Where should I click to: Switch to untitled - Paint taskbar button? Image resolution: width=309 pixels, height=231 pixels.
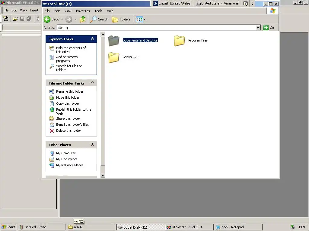(x=42, y=227)
